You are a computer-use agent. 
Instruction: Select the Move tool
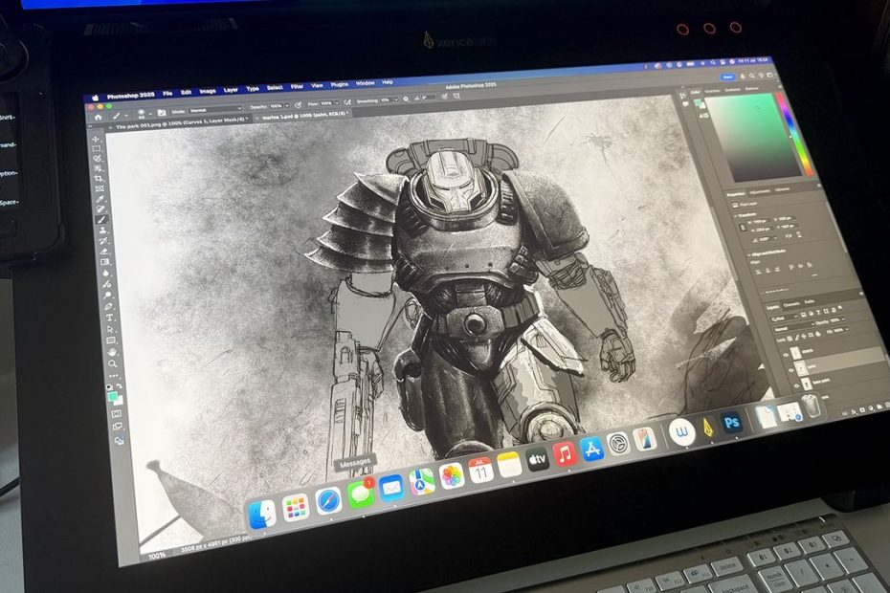(96, 139)
